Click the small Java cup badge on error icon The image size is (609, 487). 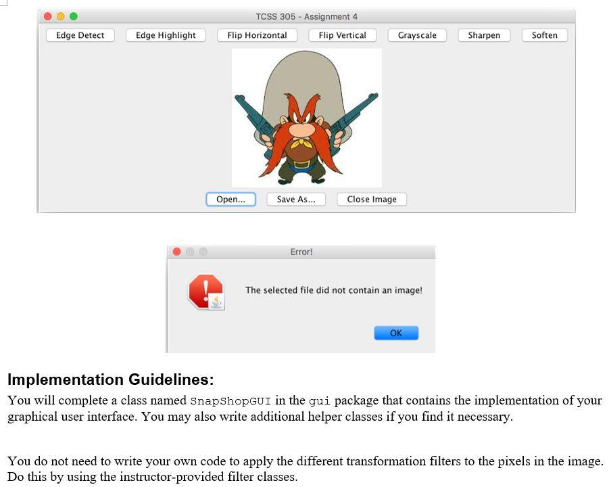(x=216, y=303)
